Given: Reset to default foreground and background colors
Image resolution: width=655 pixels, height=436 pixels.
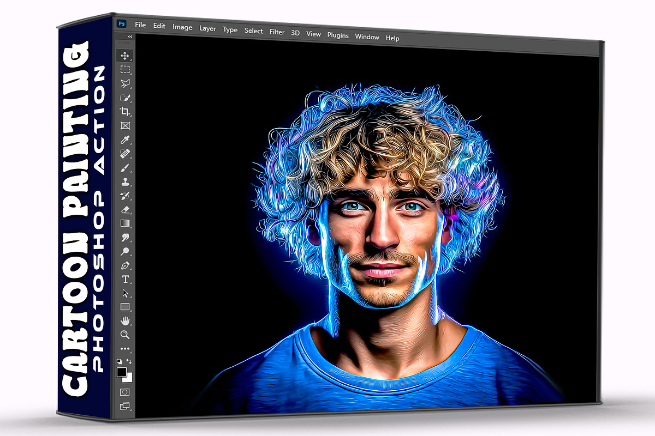Looking at the screenshot, I should [x=120, y=361].
